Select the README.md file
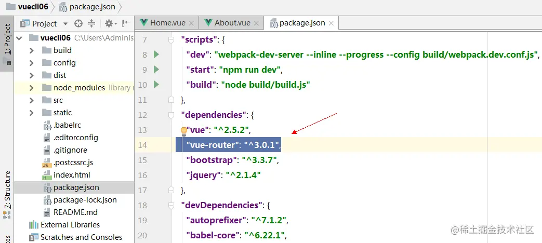The image size is (542, 243). tap(75, 212)
